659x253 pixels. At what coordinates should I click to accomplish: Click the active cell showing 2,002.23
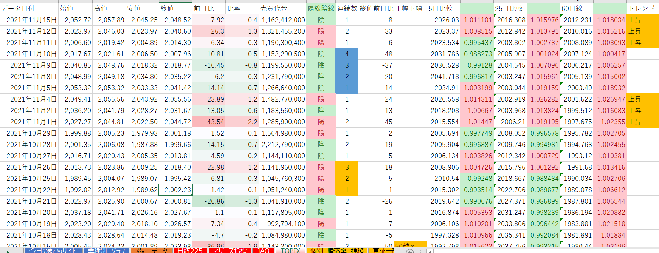click(x=175, y=190)
